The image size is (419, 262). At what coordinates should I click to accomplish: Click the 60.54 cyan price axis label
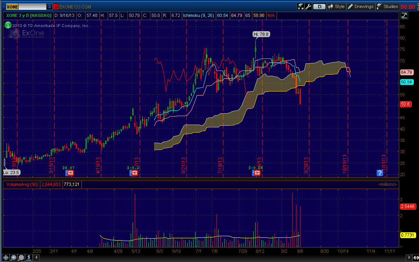point(407,82)
